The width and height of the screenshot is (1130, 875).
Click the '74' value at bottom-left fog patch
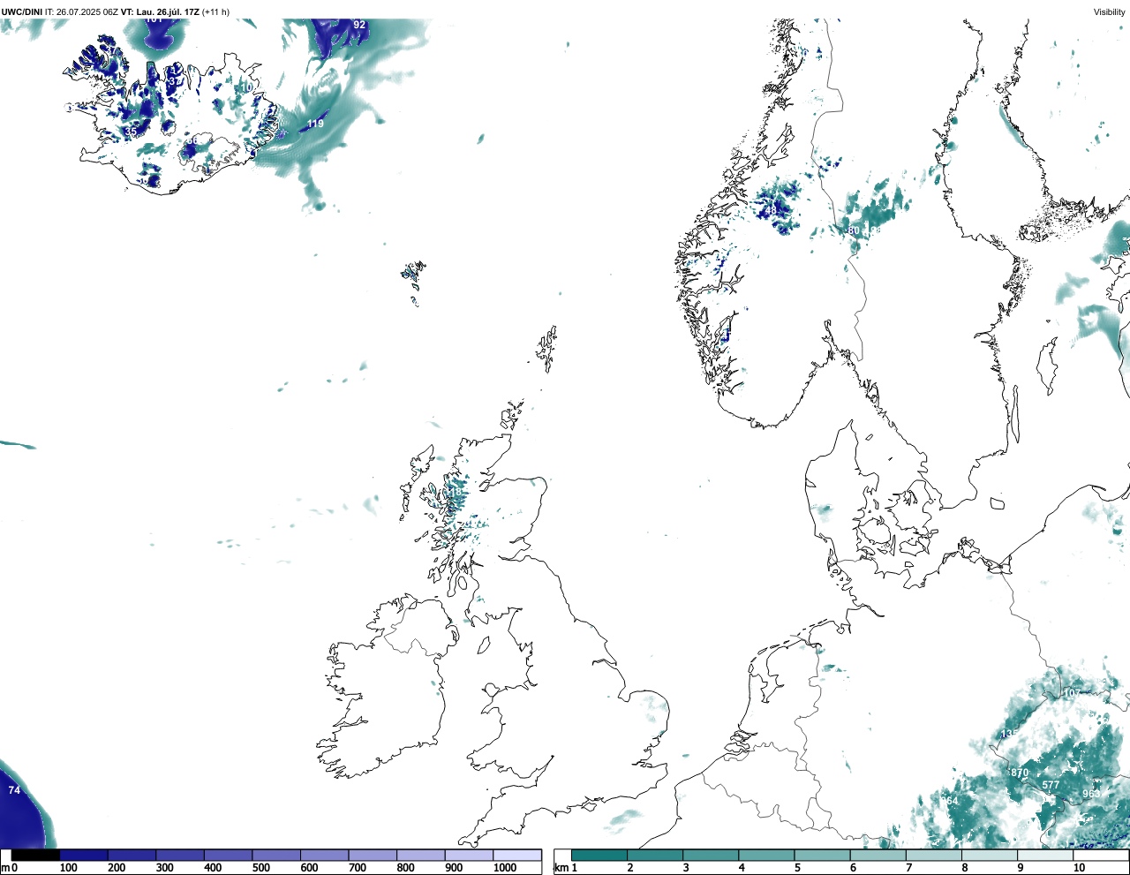point(14,790)
